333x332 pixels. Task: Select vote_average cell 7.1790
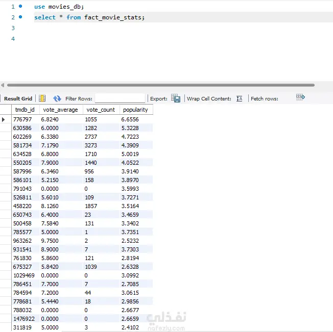tap(61, 145)
